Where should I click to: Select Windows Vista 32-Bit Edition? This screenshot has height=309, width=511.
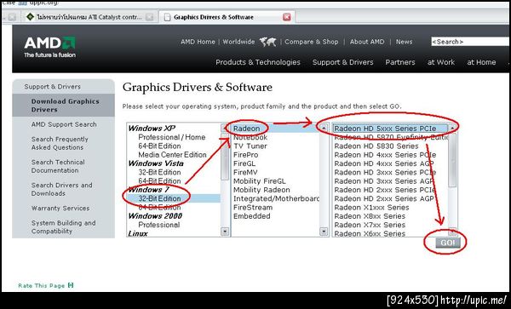pyautogui.click(x=159, y=172)
